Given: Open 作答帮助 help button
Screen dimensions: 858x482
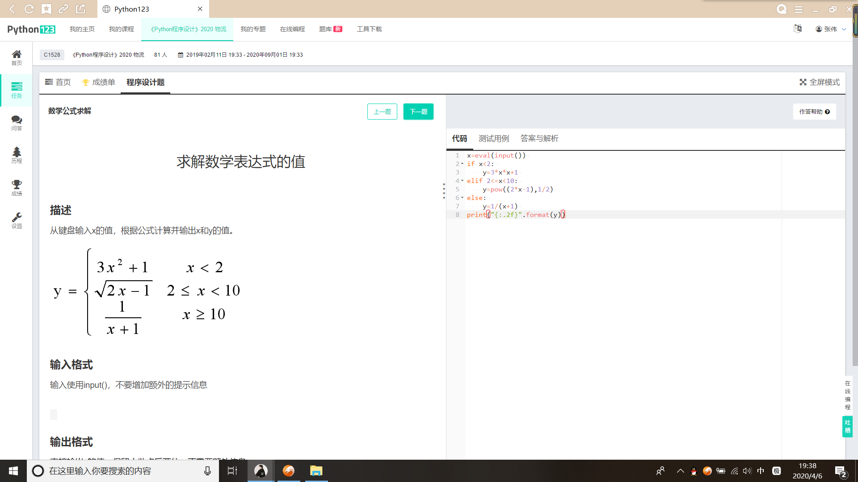Looking at the screenshot, I should [x=814, y=112].
